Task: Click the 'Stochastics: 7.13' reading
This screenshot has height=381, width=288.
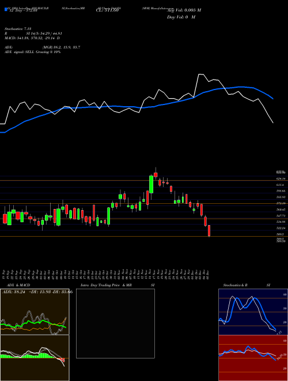Action: coord(18,29)
